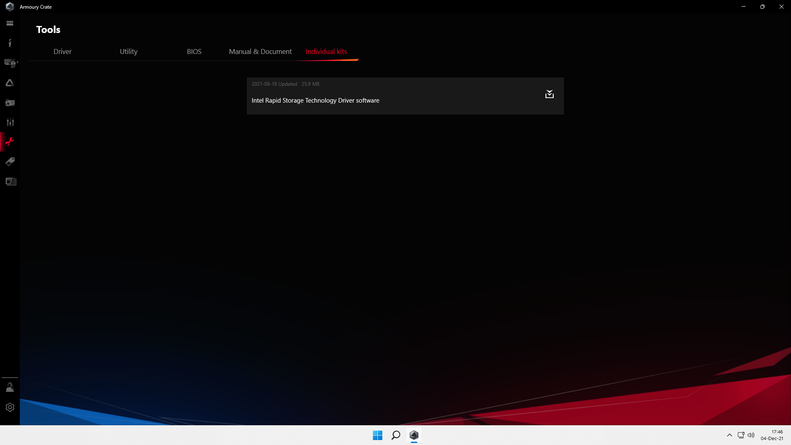Switch to the Driver tab
The height and width of the screenshot is (445, 791).
click(62, 52)
